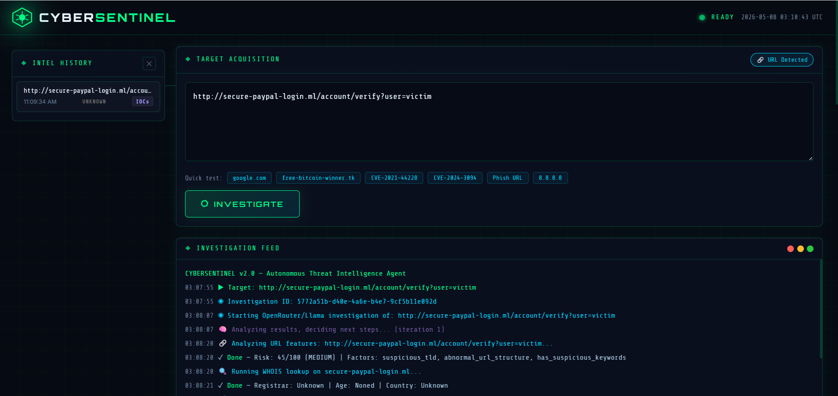Click the Investigation Feed diamond icon
Screen dimensions: 838x396
[188, 248]
